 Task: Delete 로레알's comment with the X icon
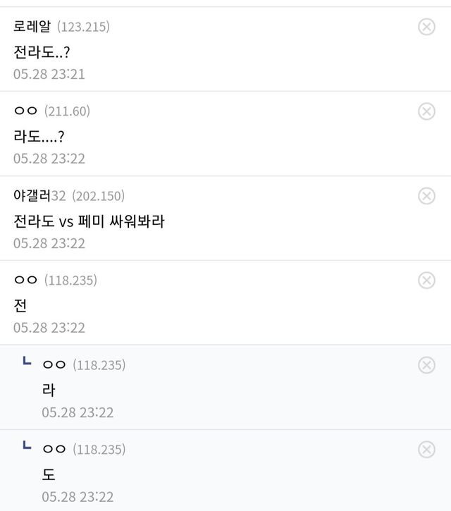(x=426, y=27)
